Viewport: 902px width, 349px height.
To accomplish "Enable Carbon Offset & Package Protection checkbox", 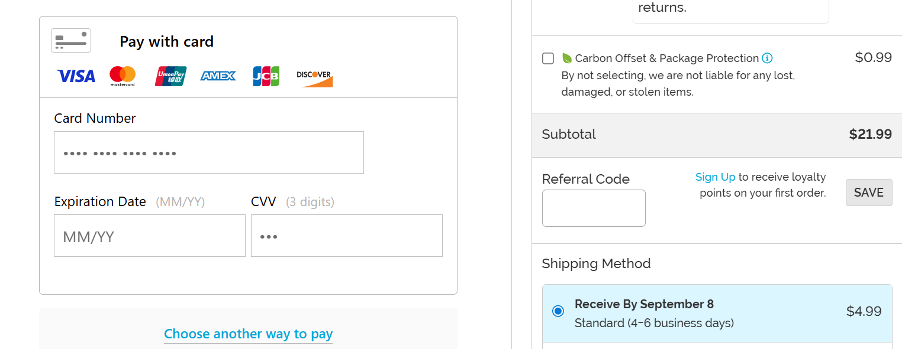I will [548, 58].
